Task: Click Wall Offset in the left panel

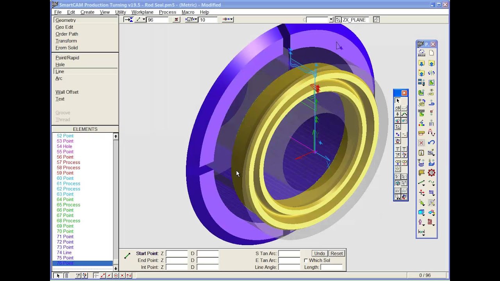Action: (x=67, y=92)
